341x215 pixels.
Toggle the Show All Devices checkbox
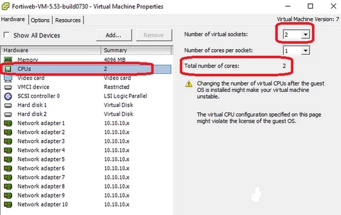tap(7, 35)
